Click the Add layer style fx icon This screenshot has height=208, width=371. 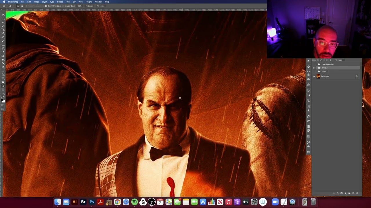[x=338, y=193]
